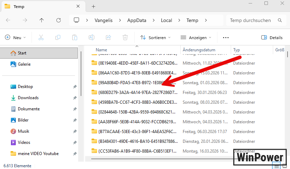Click Local in the breadcrumb path
The image size is (290, 169).
[167, 20]
